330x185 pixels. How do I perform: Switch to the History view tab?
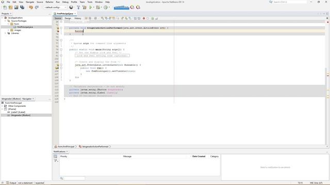pyautogui.click(x=78, y=18)
